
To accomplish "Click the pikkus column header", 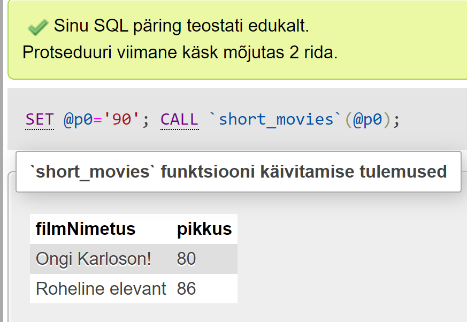I will (x=204, y=229).
